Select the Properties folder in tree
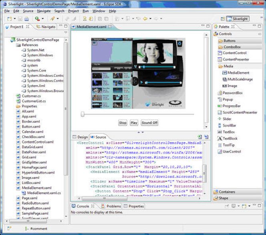 coord(26,106)
